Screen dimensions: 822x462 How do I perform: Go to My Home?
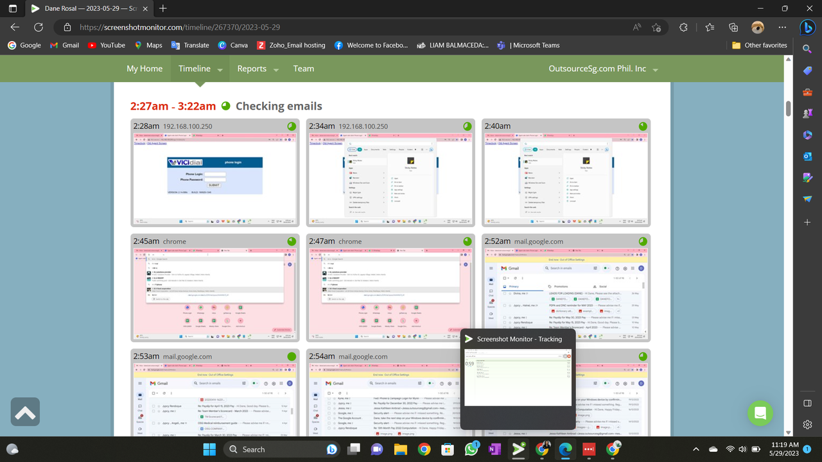click(144, 69)
